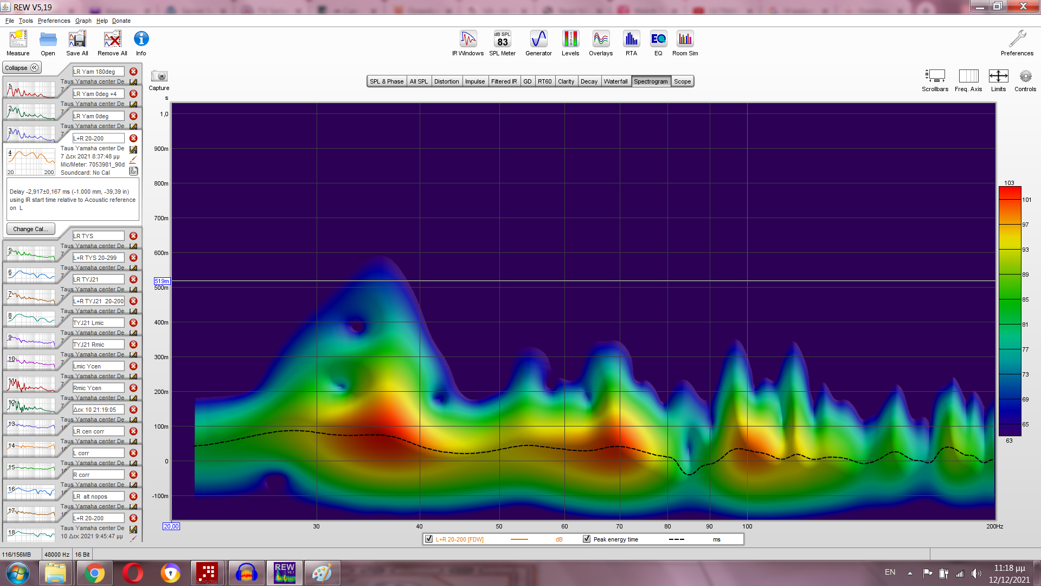Switch to the Waterfall tab
The image size is (1041, 586).
click(615, 81)
